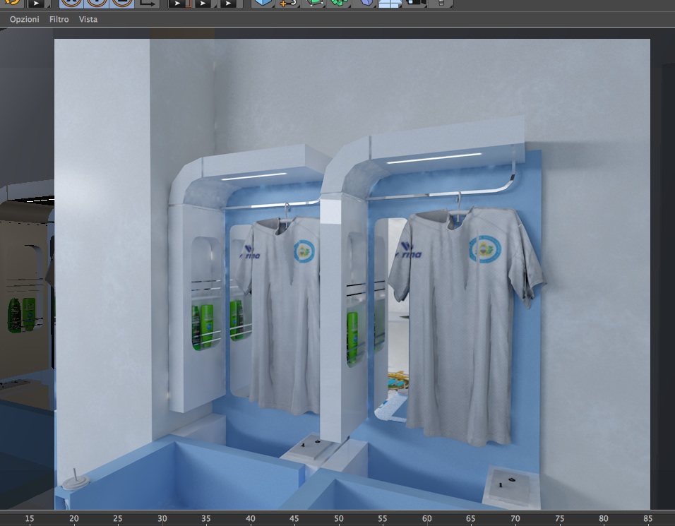Click frame 70 on the timeline ruler
Viewport: 675px width, 526px height.
tap(515, 518)
